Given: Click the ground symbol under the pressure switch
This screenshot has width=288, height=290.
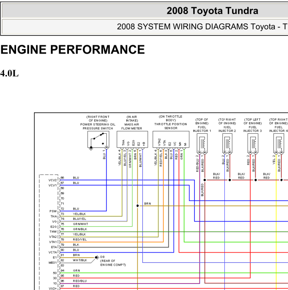Looking at the screenshot, I should point(91,148).
